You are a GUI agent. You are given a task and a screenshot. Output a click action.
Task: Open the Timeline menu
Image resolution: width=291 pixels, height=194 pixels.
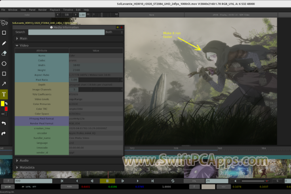(68, 10)
